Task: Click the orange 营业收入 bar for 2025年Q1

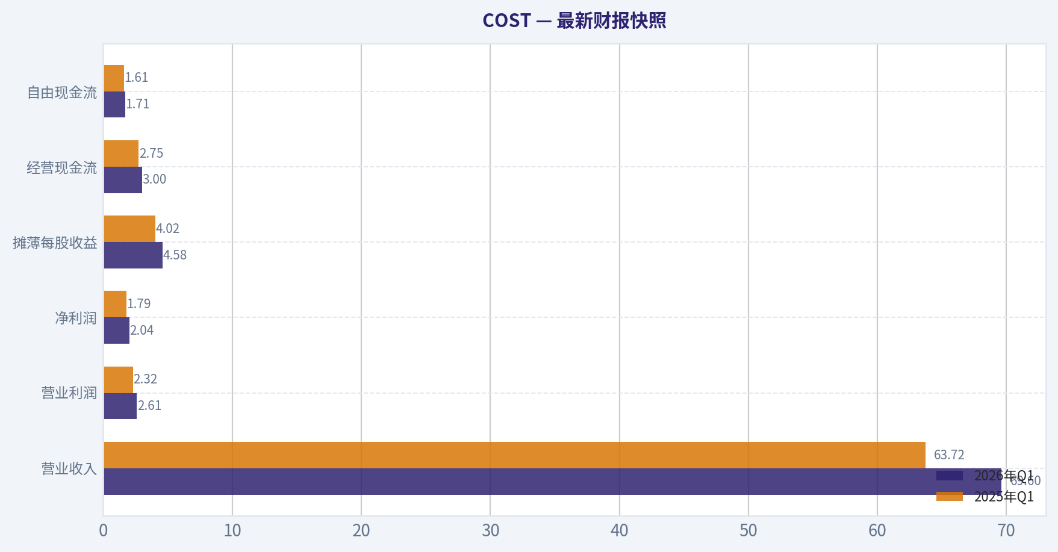Action: coord(515,455)
